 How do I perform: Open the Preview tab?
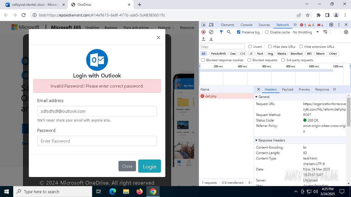click(x=304, y=89)
